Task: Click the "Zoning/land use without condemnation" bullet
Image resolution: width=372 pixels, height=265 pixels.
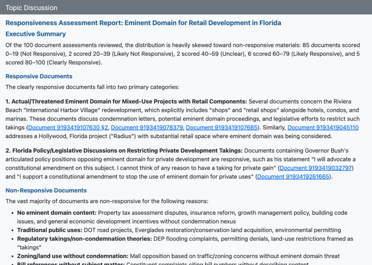Action: point(73,256)
